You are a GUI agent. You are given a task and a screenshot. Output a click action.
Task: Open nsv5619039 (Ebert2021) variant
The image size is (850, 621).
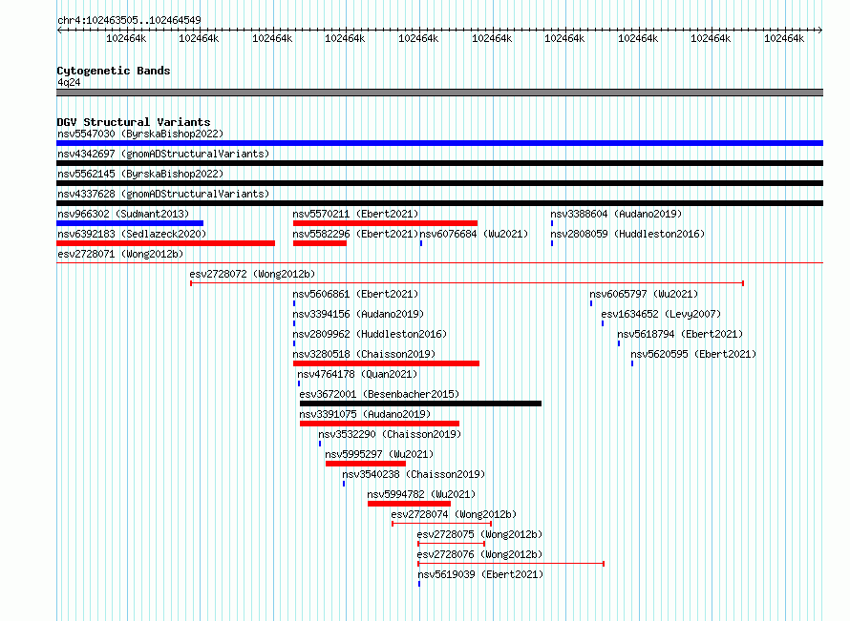tap(480, 574)
